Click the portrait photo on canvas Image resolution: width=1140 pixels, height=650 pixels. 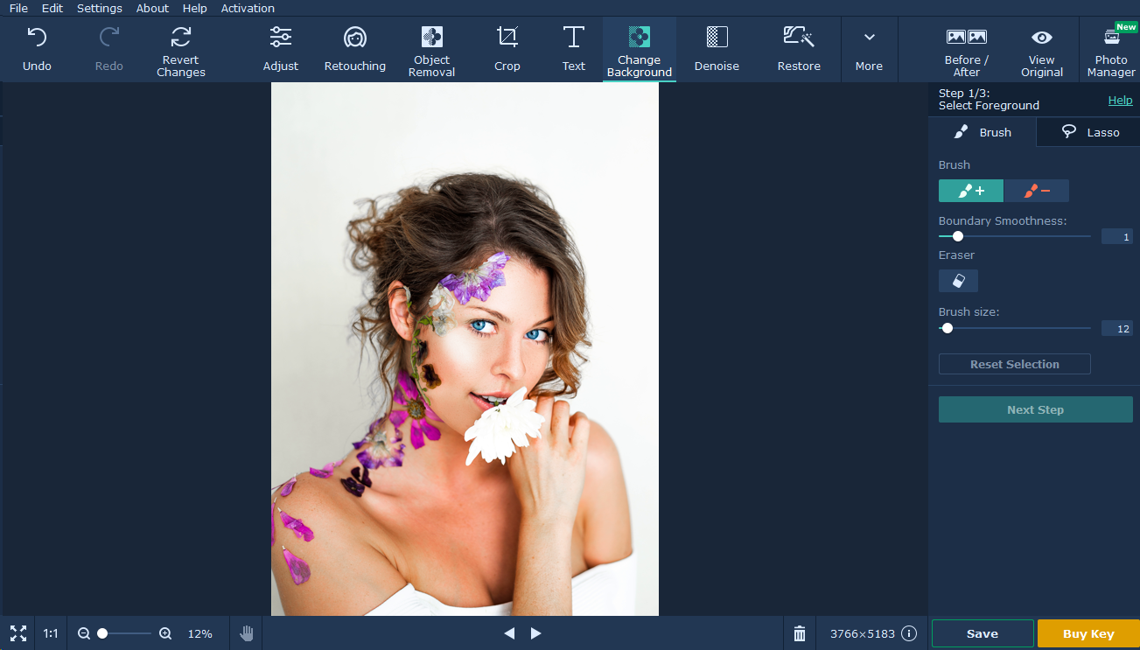click(x=465, y=349)
